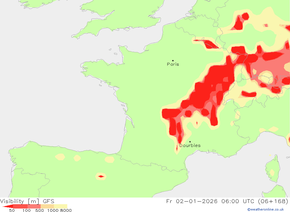
Task: Click the (06+168) forecast run text
Action: click(273, 201)
